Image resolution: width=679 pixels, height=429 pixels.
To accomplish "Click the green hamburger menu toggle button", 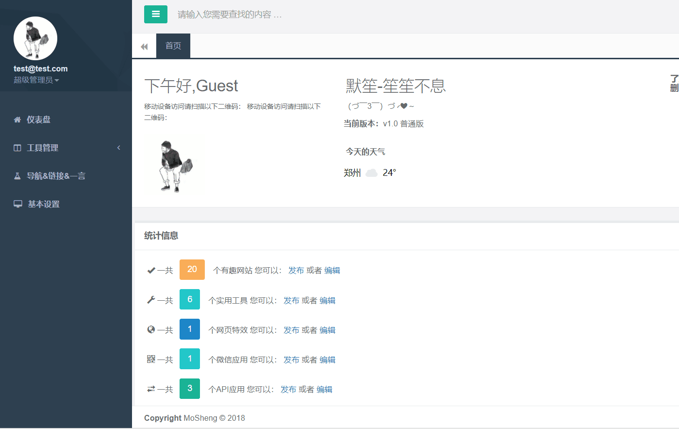I will point(155,15).
